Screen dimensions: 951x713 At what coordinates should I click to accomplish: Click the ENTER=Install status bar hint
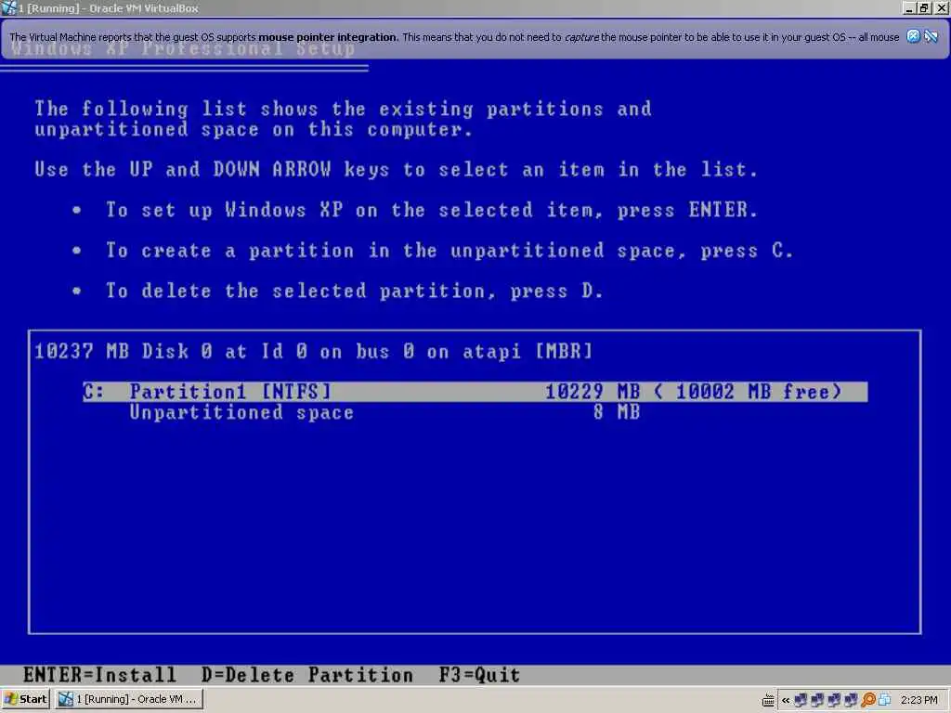point(99,675)
